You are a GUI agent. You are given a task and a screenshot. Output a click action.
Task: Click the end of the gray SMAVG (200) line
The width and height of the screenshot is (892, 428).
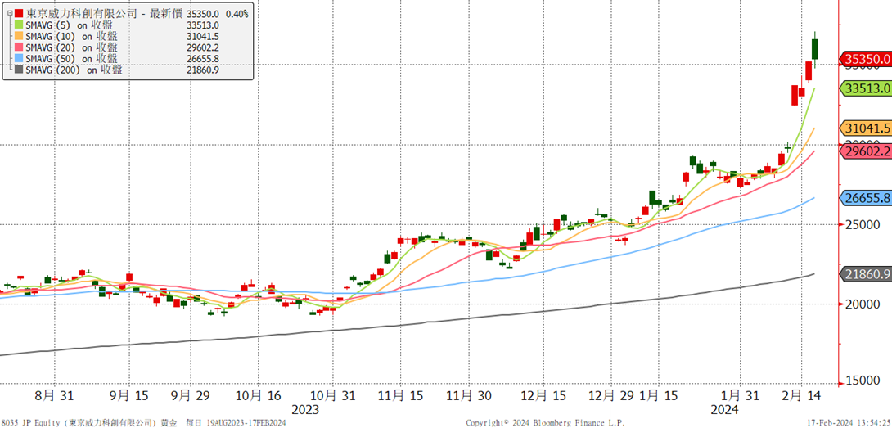813,274
